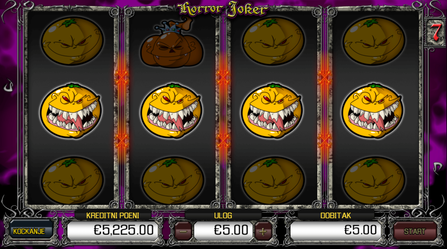This screenshot has height=249, width=447.
Task: Click the dim orange at top of fourth reel
Action: [x=374, y=41]
